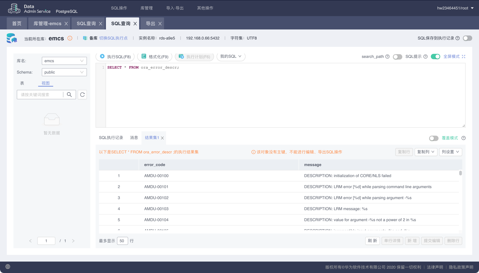Click the 切换SQL执行点 link
Screen dimensions: 479x273
coord(113,38)
